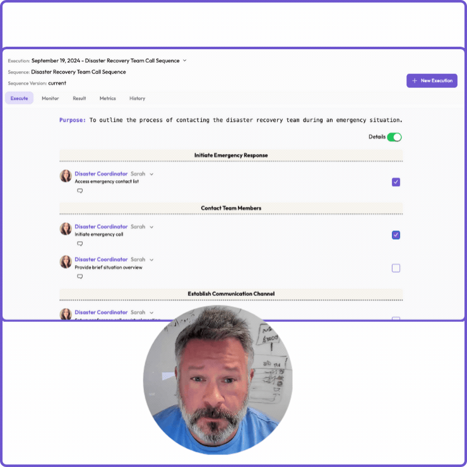Open the History tab

coord(137,98)
